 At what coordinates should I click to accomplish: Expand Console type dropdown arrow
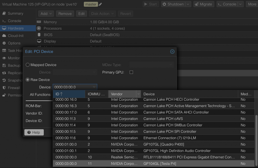click(x=241, y=4)
